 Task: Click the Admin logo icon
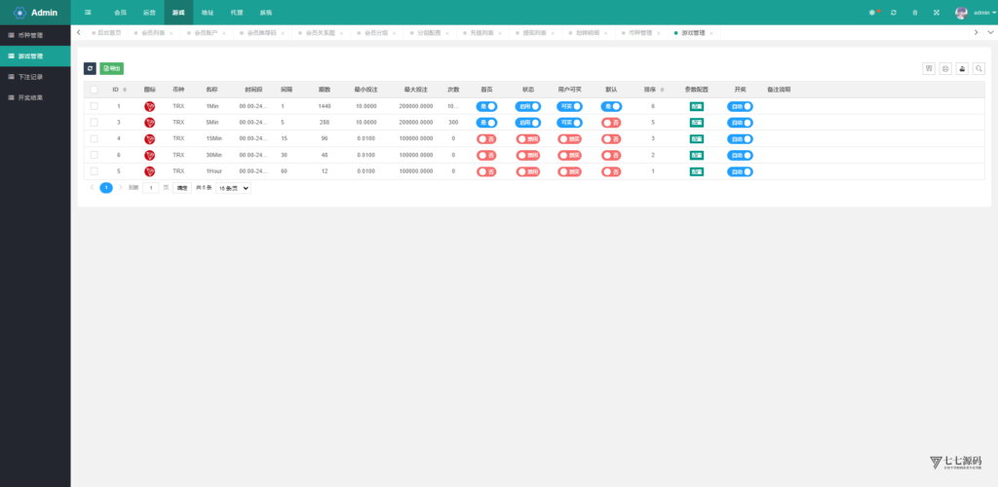point(19,12)
